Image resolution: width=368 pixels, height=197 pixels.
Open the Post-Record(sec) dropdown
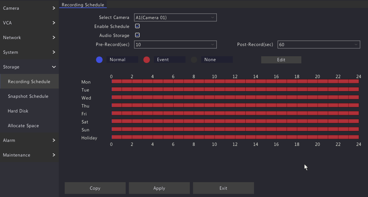pyautogui.click(x=319, y=44)
